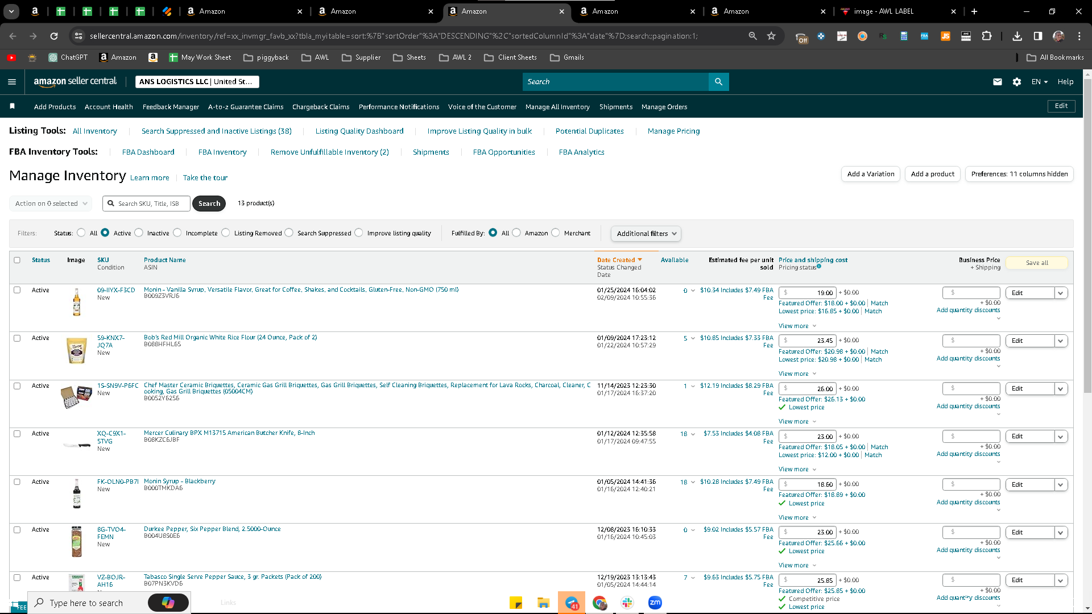Open Feedback Manager in the navigation bar
1092x614 pixels.
[x=171, y=107]
